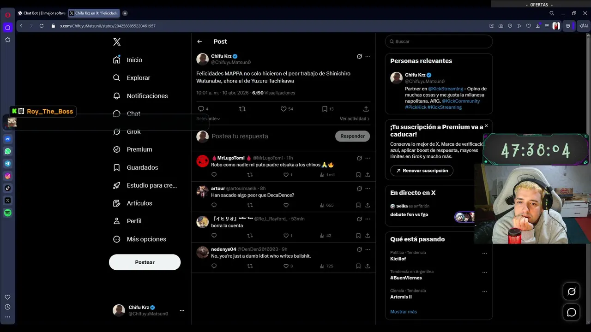Reply to main post with 4 comments
The width and height of the screenshot is (591, 332).
click(x=203, y=109)
